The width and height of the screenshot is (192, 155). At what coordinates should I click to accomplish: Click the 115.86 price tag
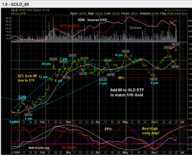[66, 77]
